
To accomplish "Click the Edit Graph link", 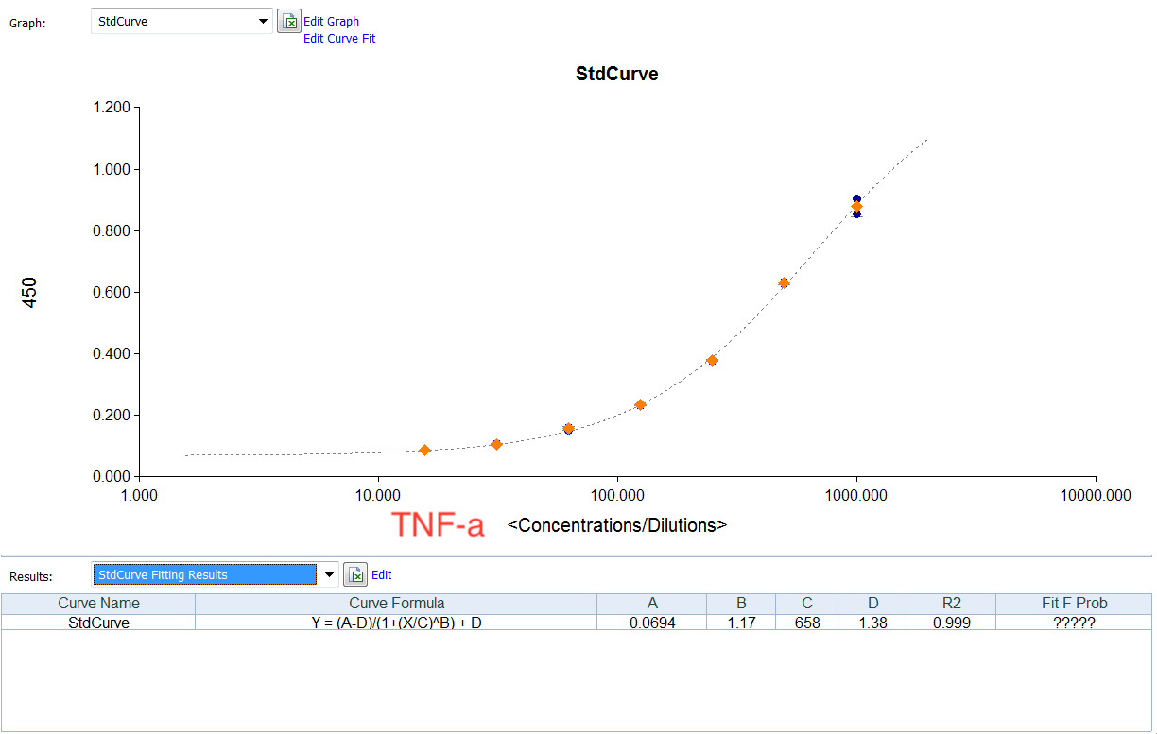I will pos(331,21).
